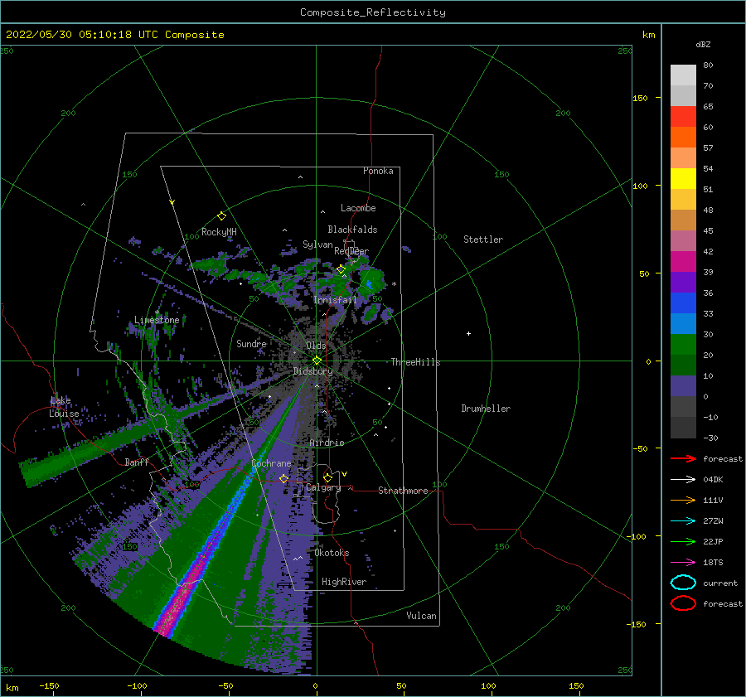746x697 pixels.
Task: Click the 'Blackfalds' label
Action: (x=352, y=230)
